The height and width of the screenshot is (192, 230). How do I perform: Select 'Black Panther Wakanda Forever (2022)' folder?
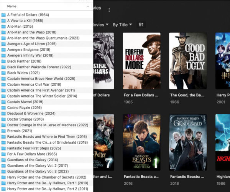[x=46, y=67]
